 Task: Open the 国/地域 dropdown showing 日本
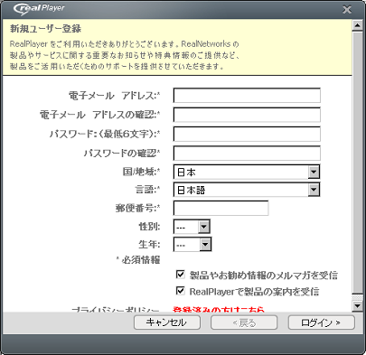coord(247,172)
